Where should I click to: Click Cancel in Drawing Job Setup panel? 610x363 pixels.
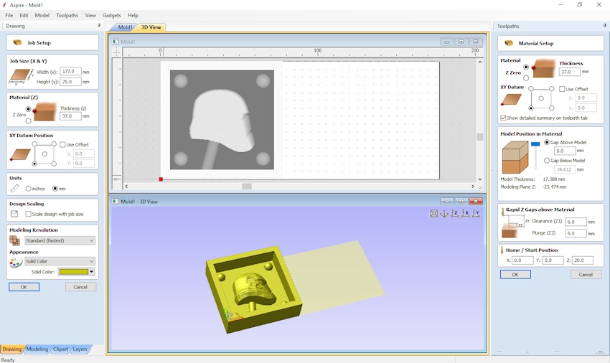[x=80, y=287]
